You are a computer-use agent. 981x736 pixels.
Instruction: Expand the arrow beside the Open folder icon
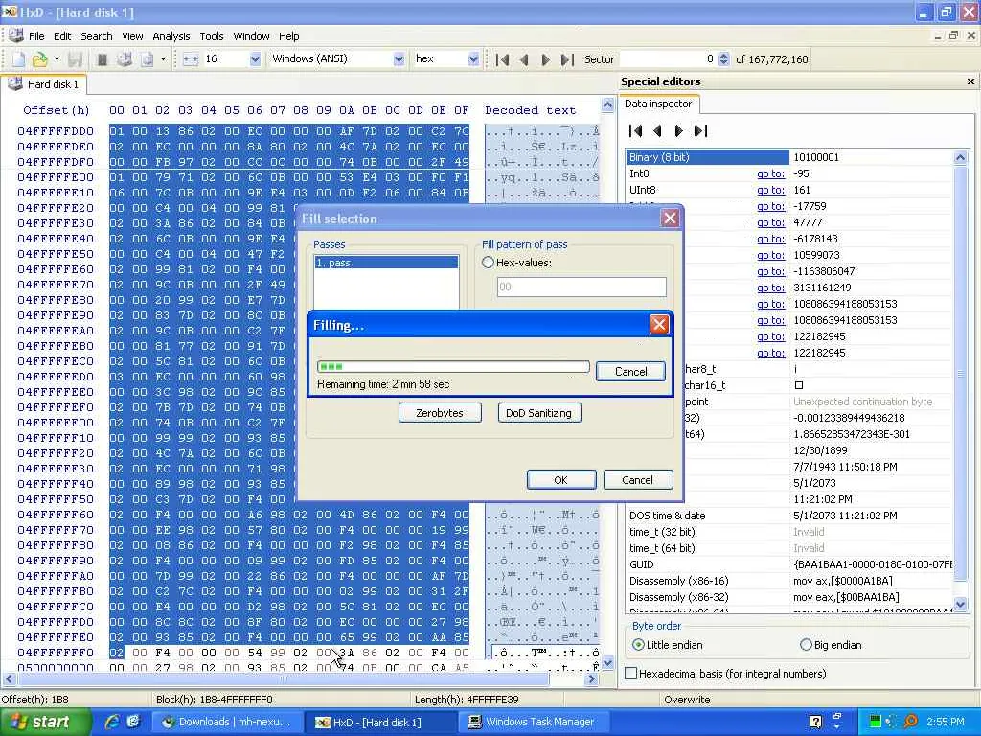pyautogui.click(x=57, y=59)
